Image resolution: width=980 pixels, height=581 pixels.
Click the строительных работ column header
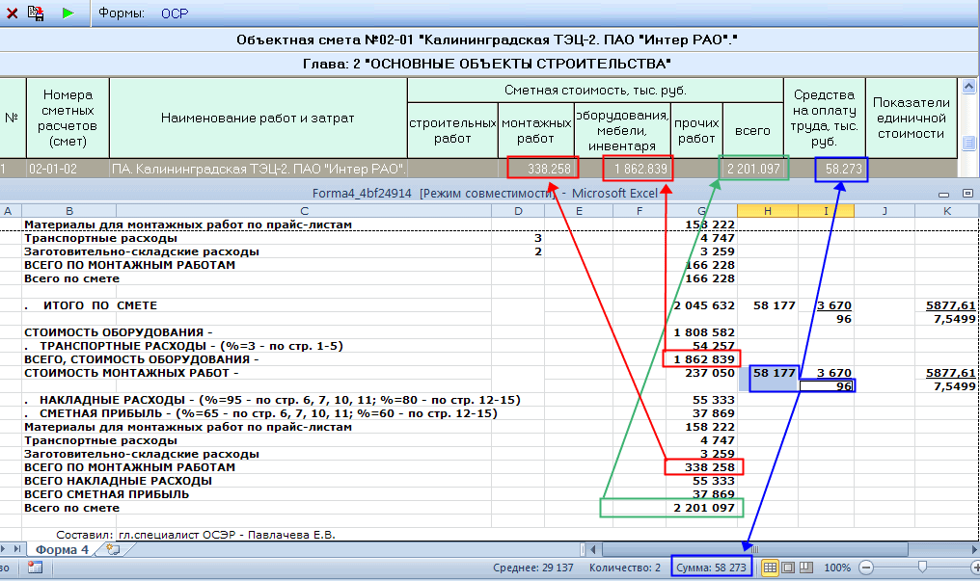click(452, 130)
